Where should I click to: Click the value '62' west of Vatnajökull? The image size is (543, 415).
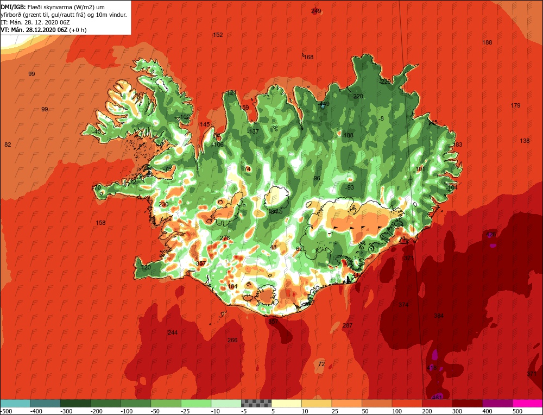(x=300, y=249)
